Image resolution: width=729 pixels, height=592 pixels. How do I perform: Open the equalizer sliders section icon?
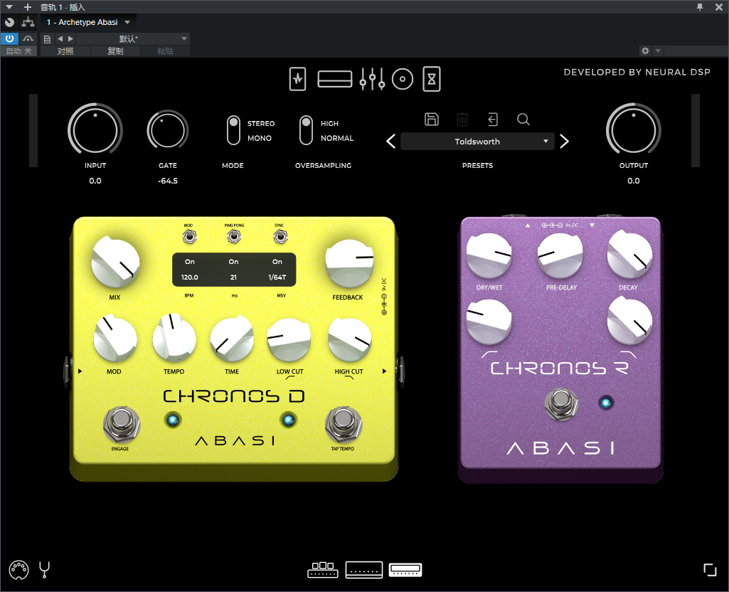click(372, 79)
